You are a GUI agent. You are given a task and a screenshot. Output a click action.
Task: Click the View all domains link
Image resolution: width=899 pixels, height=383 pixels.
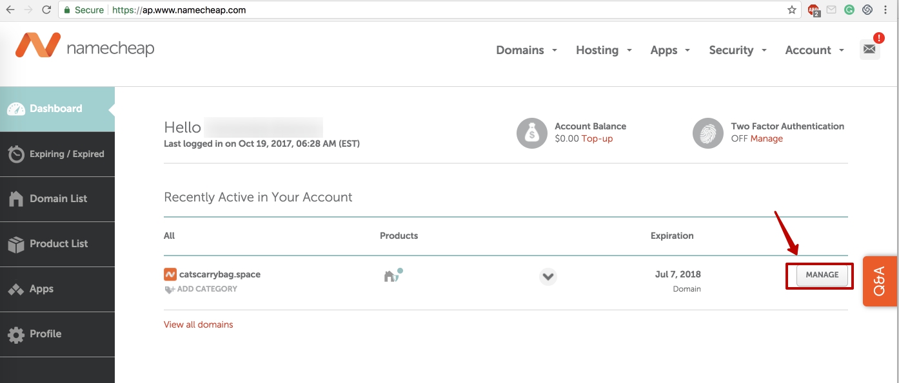coord(199,324)
